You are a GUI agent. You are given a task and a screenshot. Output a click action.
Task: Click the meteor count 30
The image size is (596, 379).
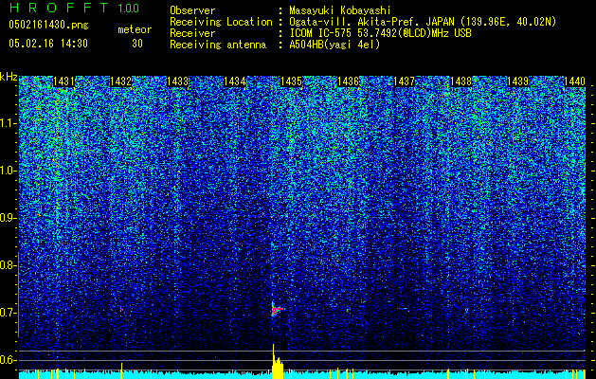point(137,44)
